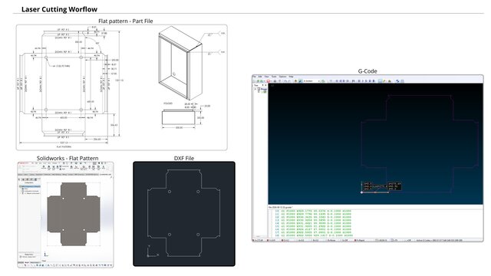The image size is (491, 276).
Task: Expand the Project node in the tree
Action: pyautogui.click(x=255, y=89)
